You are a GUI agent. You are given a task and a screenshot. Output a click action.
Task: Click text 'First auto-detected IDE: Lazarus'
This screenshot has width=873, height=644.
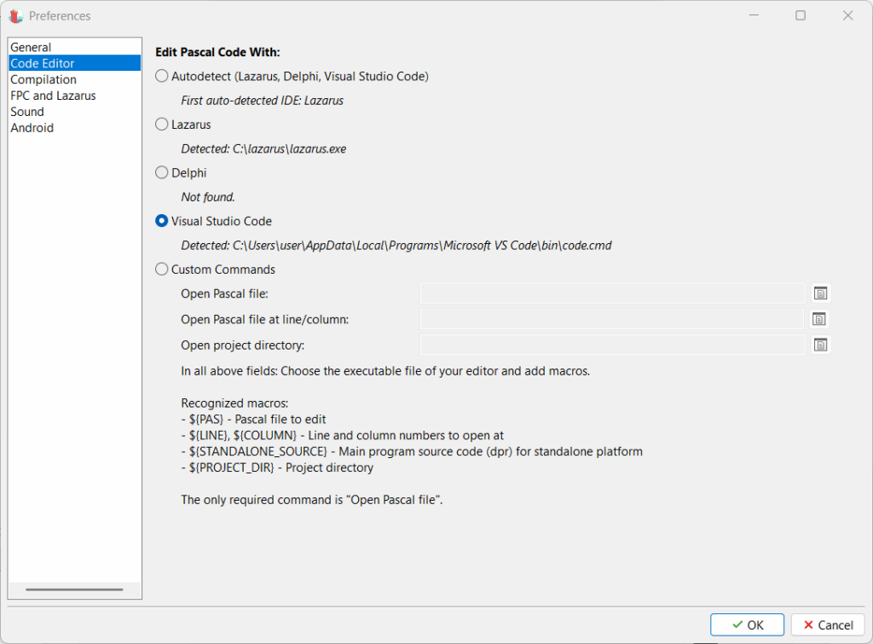262,101
